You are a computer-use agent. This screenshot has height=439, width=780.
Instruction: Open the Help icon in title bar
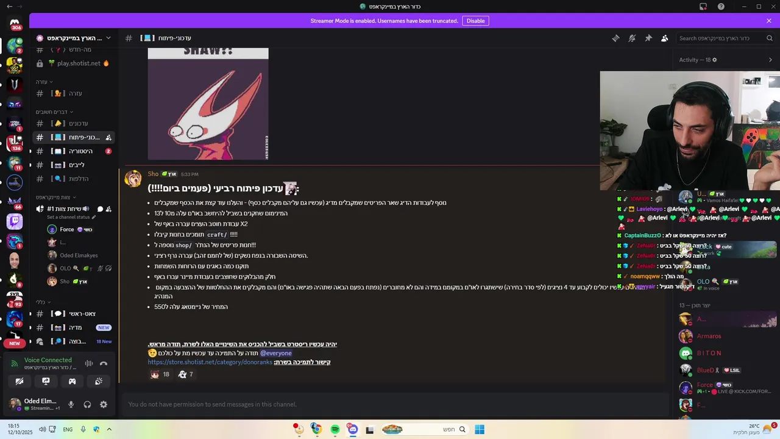pyautogui.click(x=721, y=7)
